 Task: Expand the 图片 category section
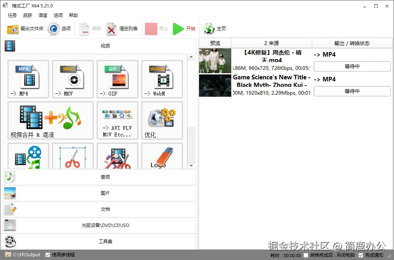(x=99, y=193)
